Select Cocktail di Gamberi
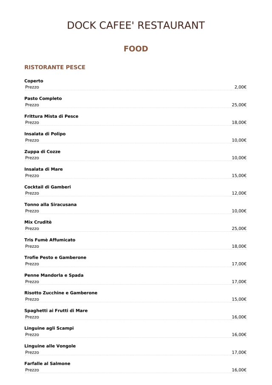 point(48,187)
